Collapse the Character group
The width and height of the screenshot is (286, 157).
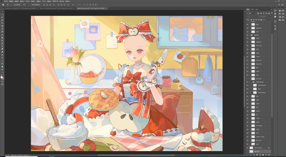pyautogui.click(x=250, y=35)
